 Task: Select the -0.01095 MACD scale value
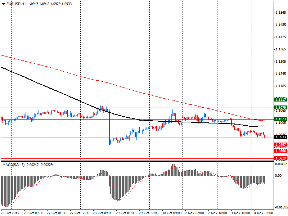(281, 208)
